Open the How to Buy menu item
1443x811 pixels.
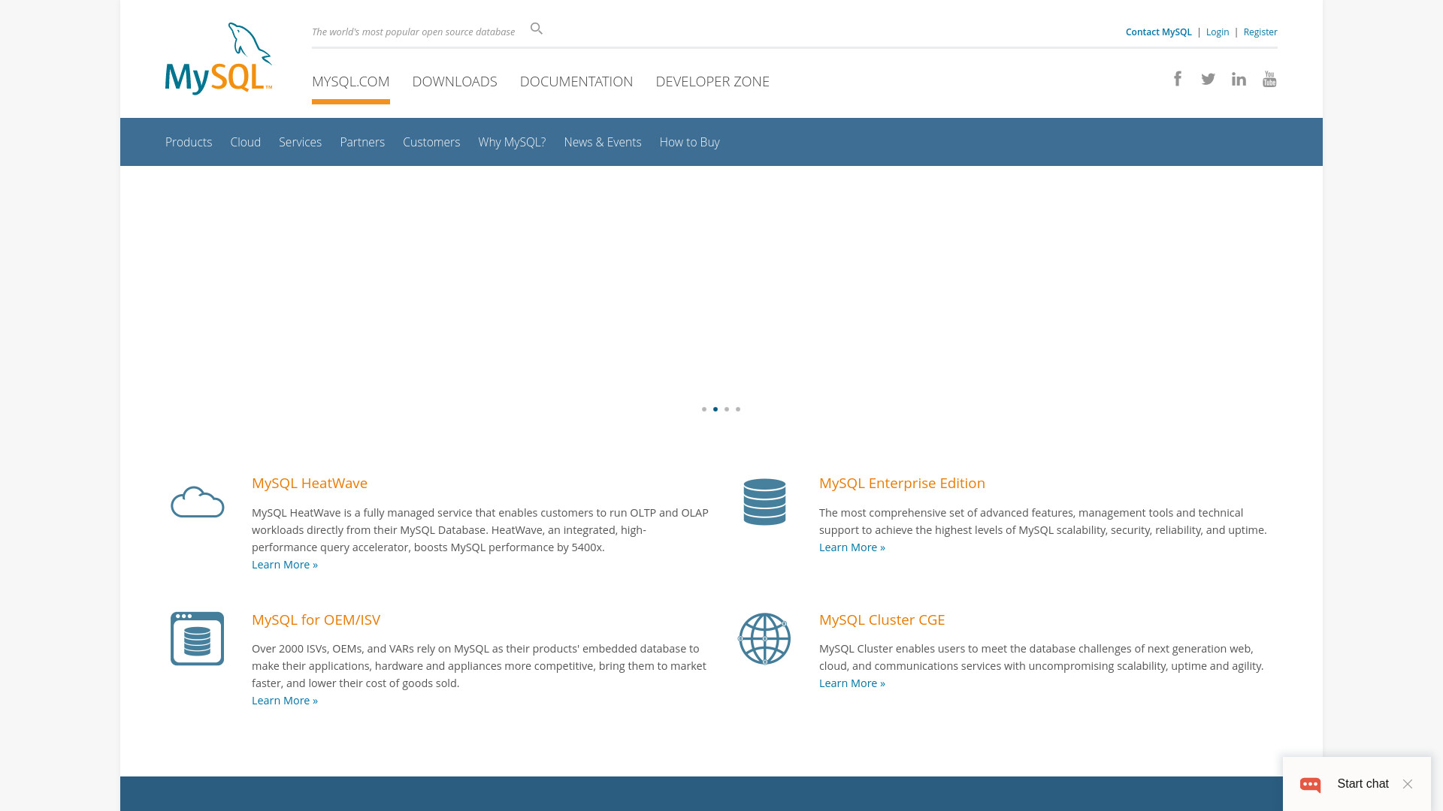[690, 142]
